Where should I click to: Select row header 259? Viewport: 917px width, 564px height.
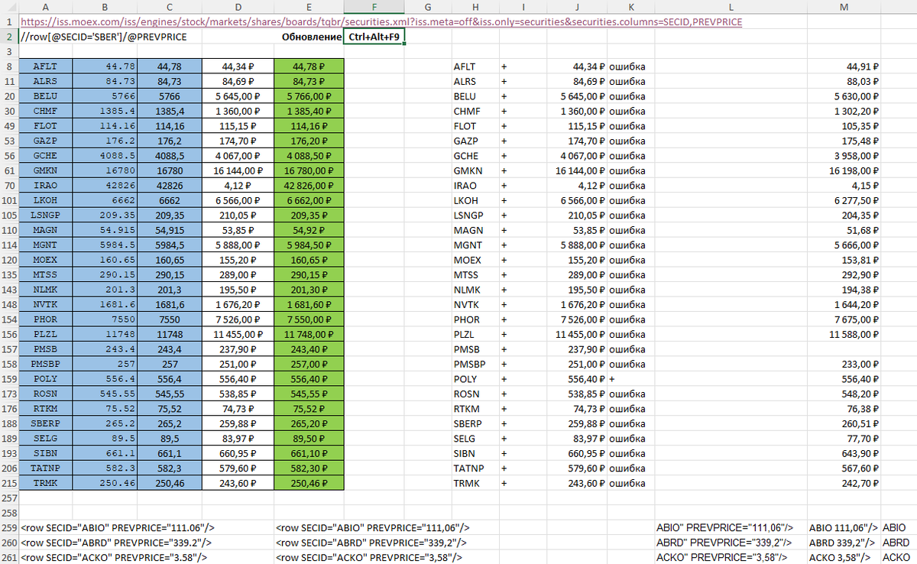[x=10, y=528]
